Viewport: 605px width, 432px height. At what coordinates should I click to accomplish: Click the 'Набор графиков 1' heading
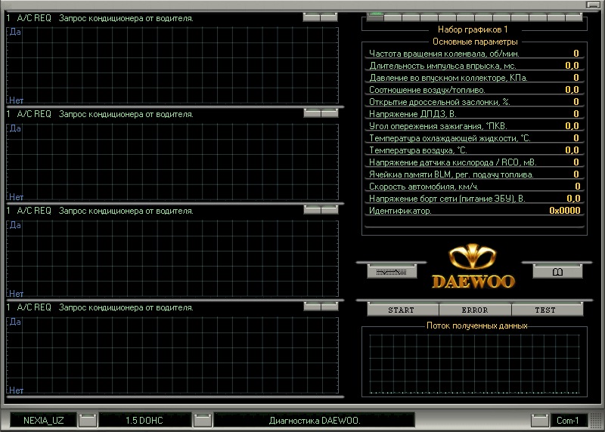point(473,29)
